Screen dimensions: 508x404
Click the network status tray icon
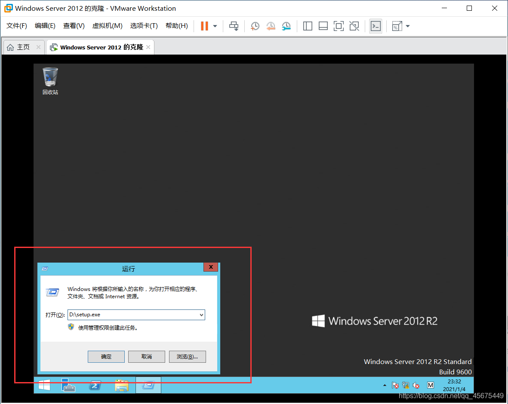point(405,385)
